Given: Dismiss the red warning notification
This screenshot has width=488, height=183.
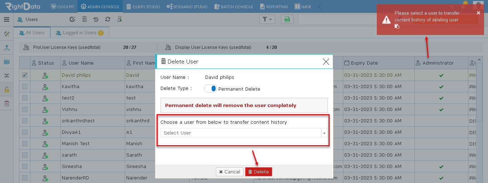Looking at the screenshot, I should [478, 13].
